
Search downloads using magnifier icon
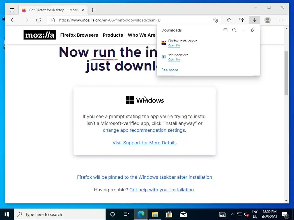coord(234,30)
